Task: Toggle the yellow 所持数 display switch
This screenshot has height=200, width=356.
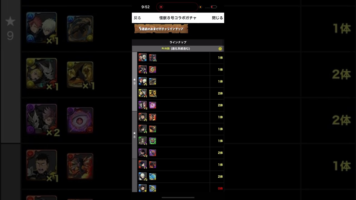Action: [x=220, y=49]
